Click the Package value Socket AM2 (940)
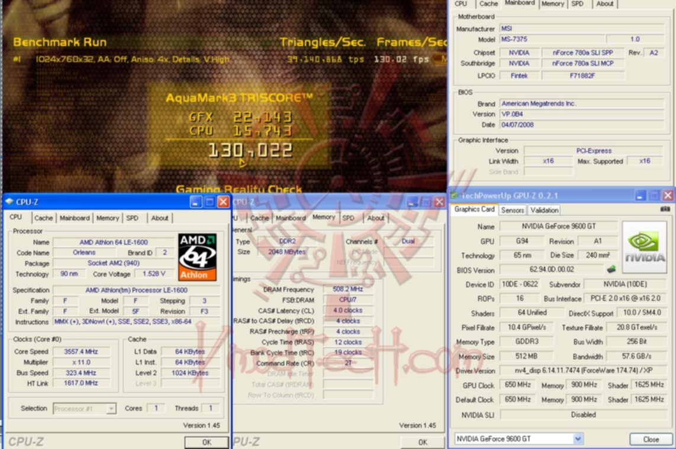 tap(114, 263)
